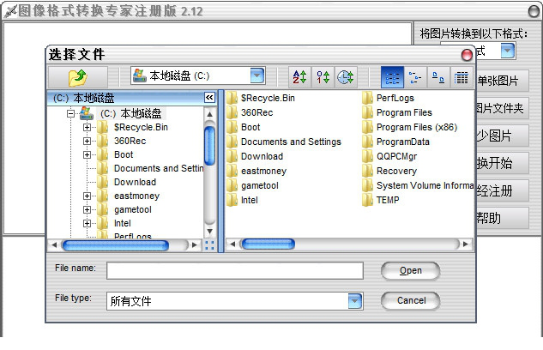The width and height of the screenshot is (543, 350).
Task: Open drive selector dropdown 本地磁盘 (C:)
Action: (257, 75)
